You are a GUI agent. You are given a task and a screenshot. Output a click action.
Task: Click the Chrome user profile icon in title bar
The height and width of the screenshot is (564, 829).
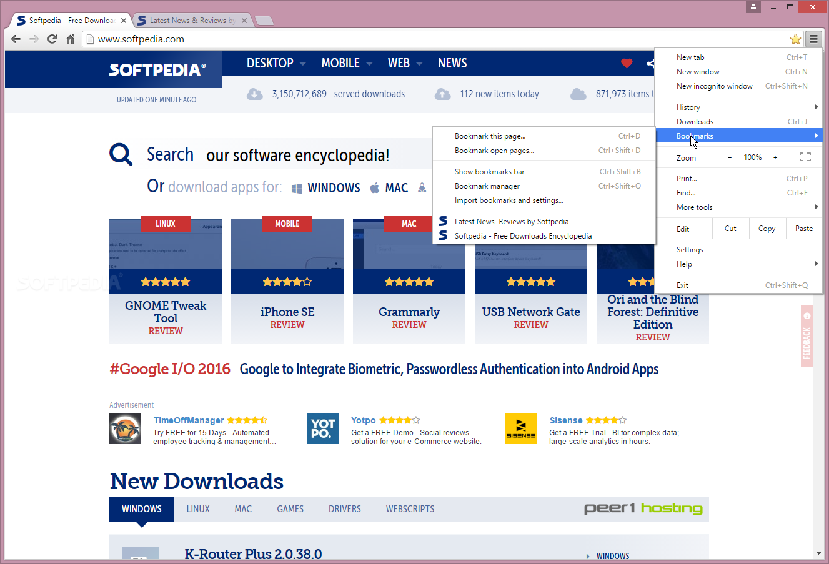click(754, 7)
